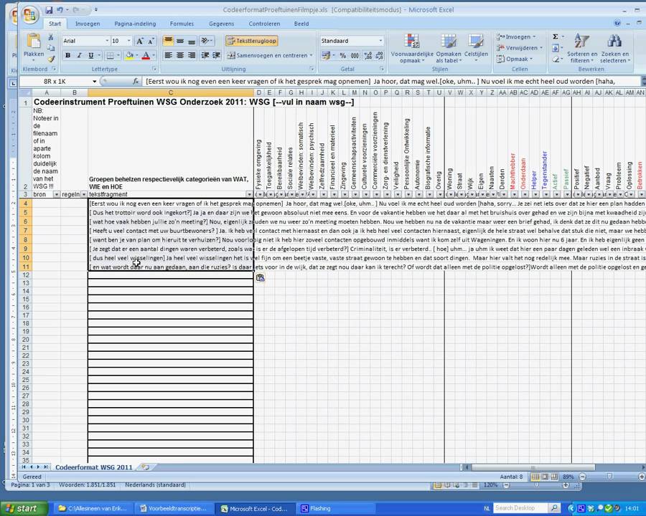
Task: Click the fx insert function icon
Action: pos(136,82)
